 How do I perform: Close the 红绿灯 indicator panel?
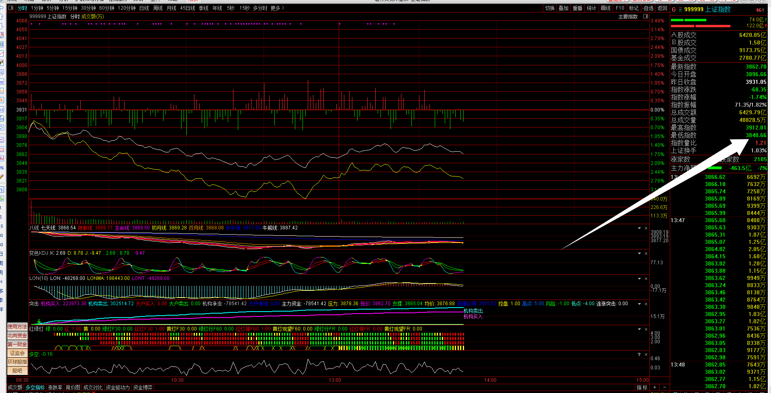(x=646, y=329)
